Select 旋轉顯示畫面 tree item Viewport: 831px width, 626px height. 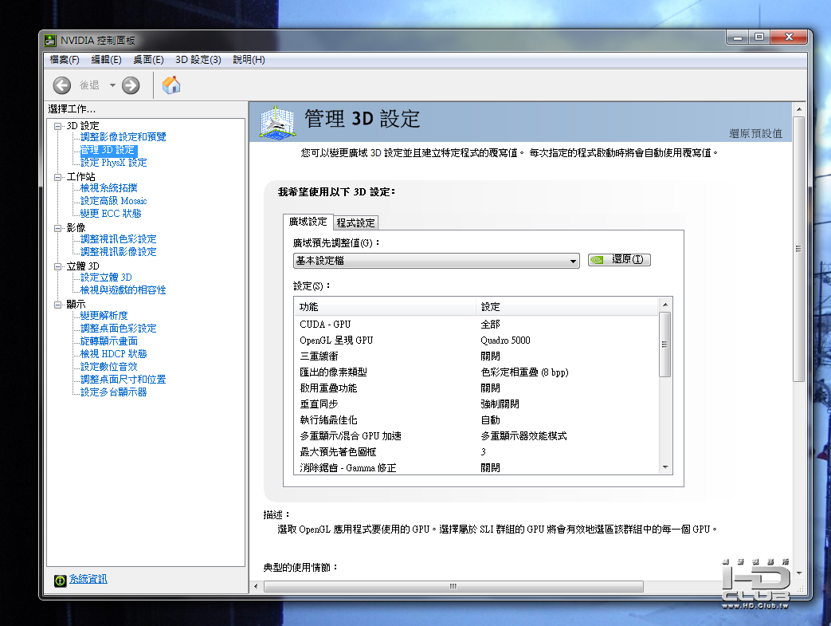(108, 341)
